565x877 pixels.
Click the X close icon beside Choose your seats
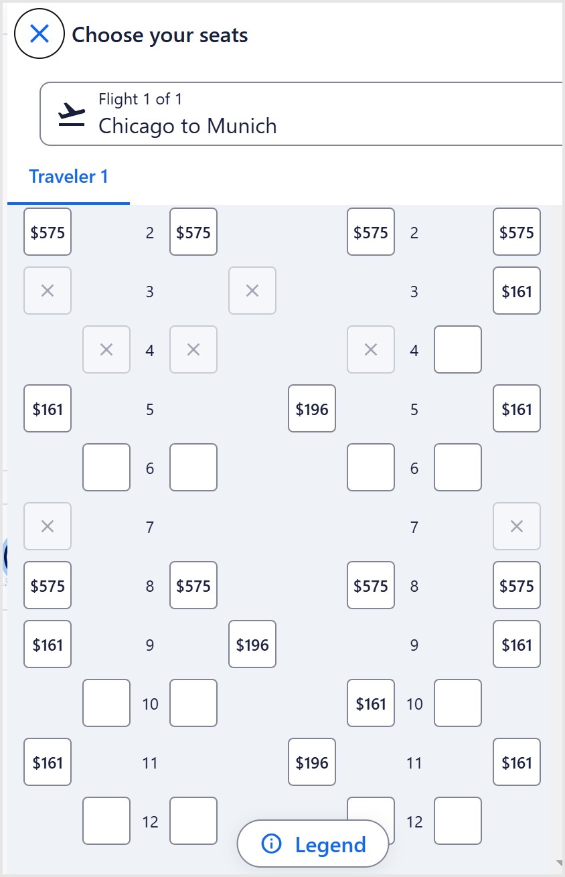click(38, 33)
